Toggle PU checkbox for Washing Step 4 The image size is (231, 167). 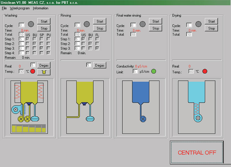[x=49, y=53]
